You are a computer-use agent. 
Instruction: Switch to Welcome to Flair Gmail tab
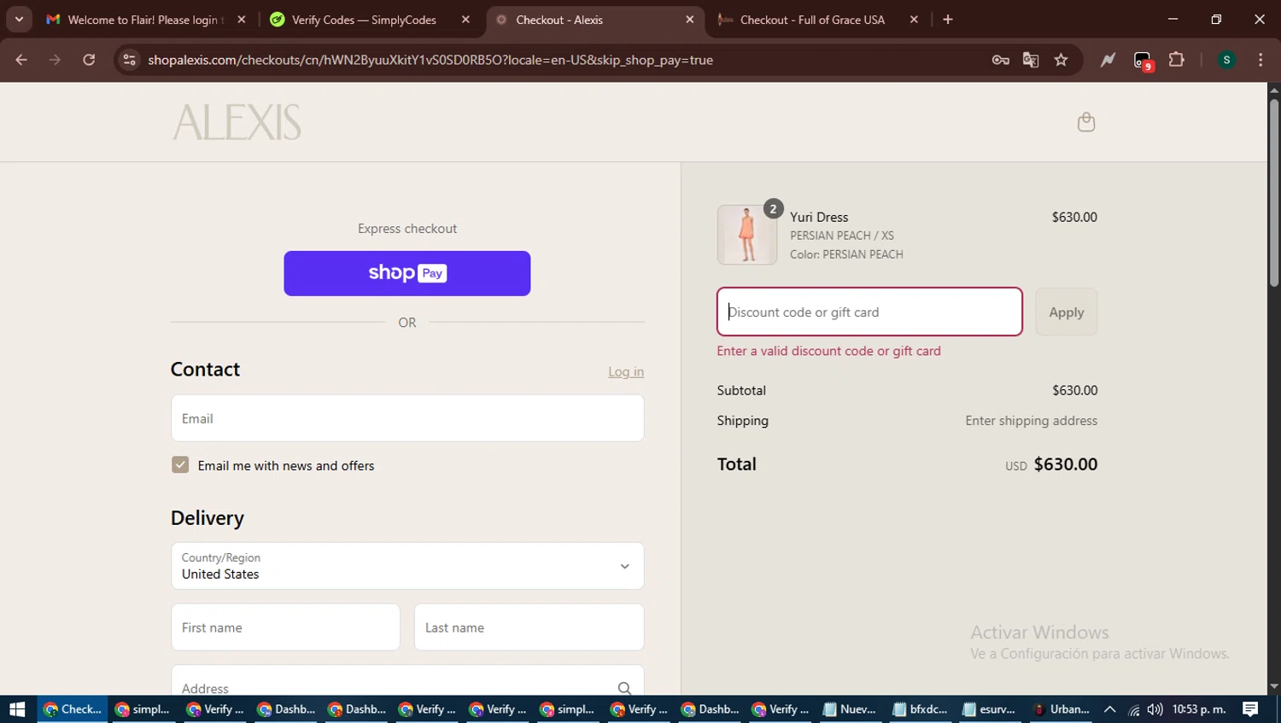145,20
